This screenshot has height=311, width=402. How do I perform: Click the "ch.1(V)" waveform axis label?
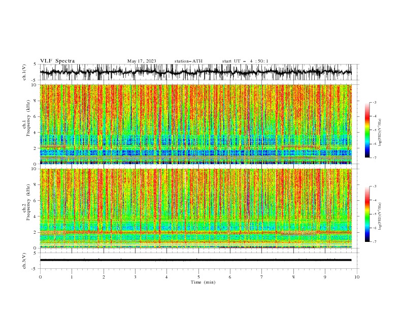pyautogui.click(x=24, y=72)
